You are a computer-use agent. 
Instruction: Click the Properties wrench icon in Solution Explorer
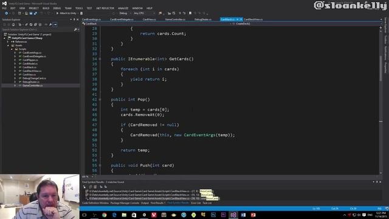[x=50, y=24]
